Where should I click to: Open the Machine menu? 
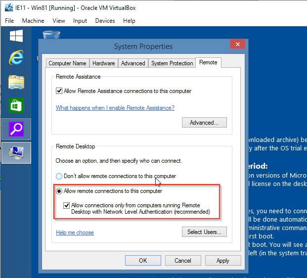tap(33, 21)
